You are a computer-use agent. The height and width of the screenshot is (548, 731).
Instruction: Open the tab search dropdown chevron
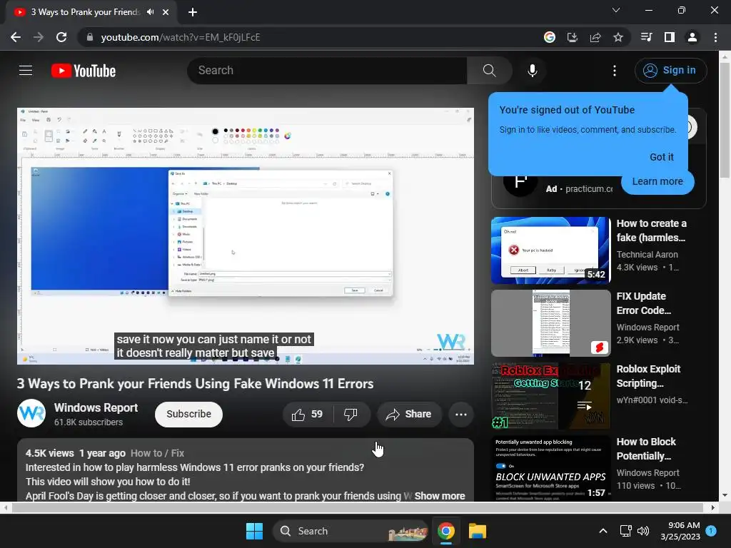616,10
